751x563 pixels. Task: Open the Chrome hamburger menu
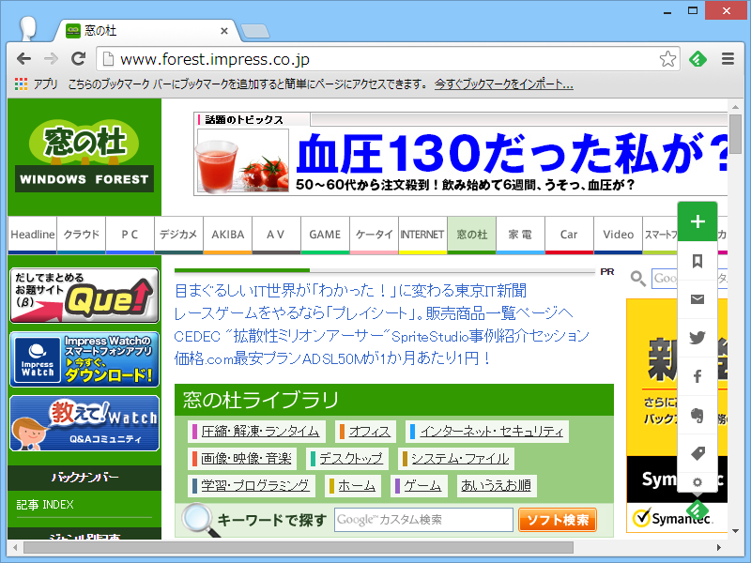pos(727,58)
